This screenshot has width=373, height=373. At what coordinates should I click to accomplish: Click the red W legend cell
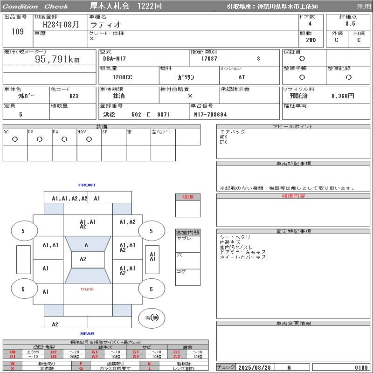coord(13,363)
